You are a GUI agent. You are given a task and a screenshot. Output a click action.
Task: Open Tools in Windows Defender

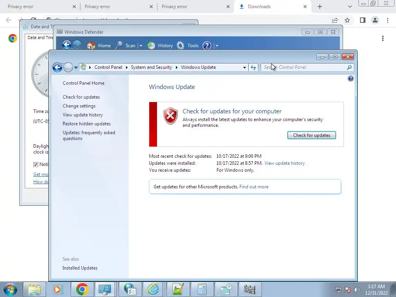(188, 46)
